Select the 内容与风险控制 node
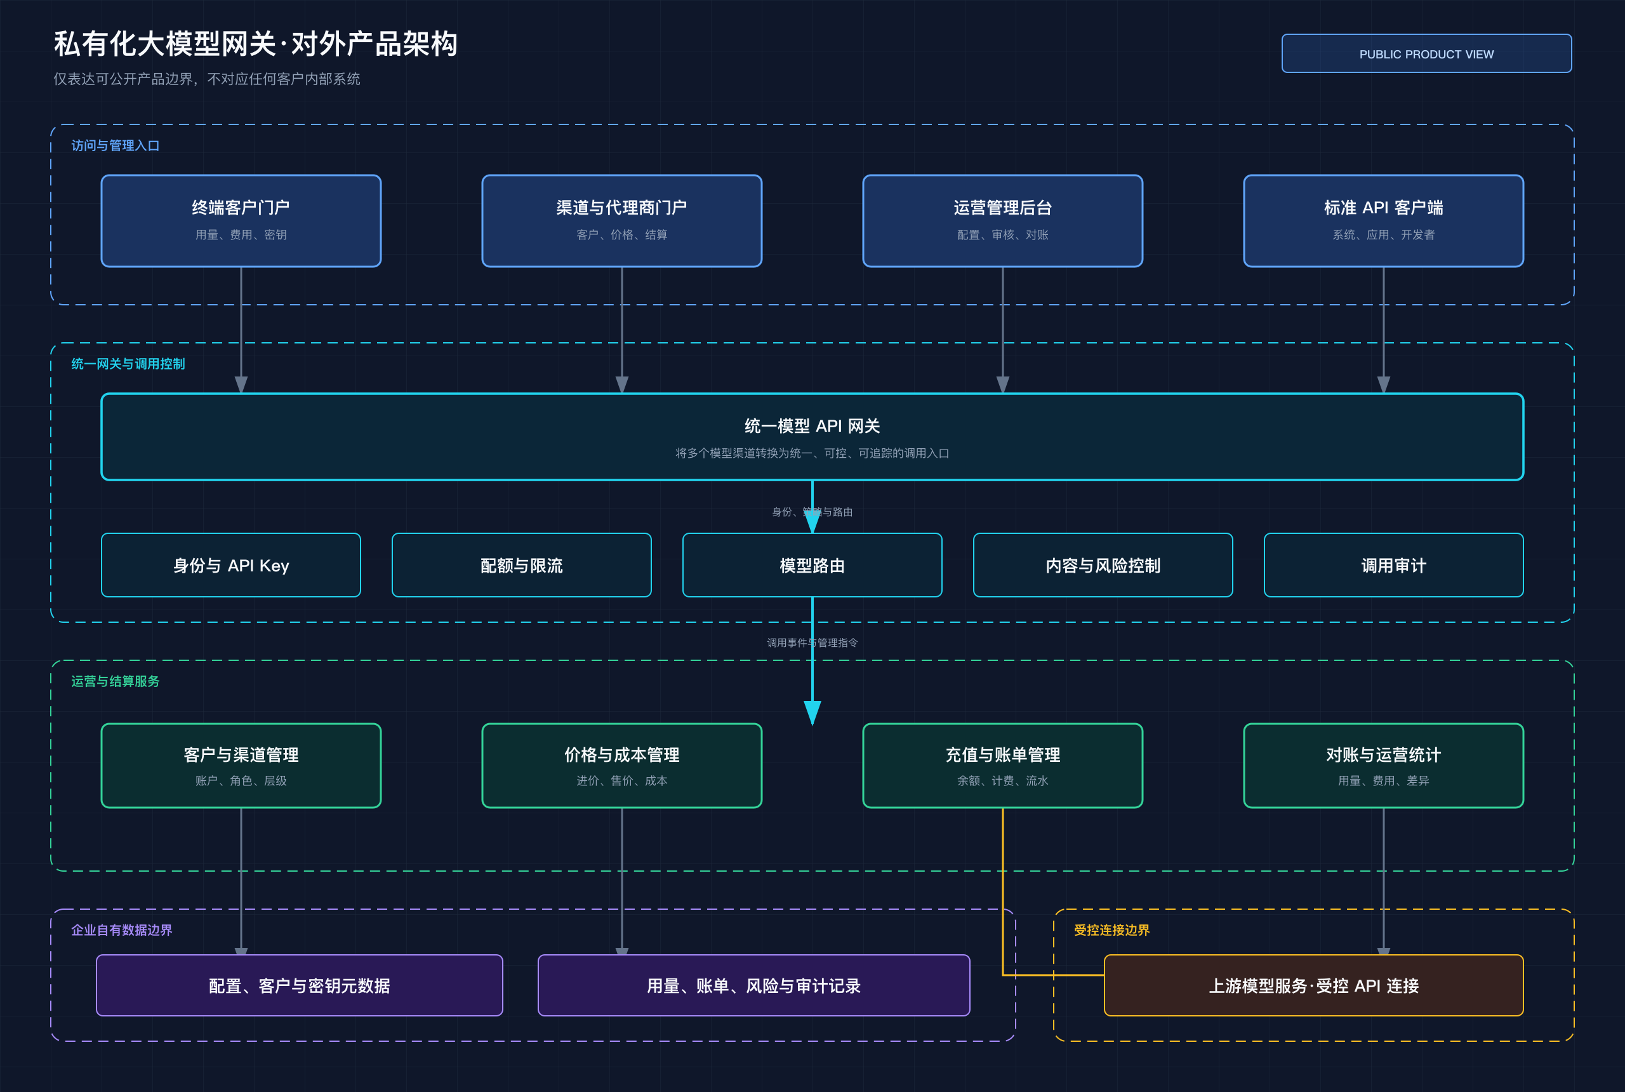Viewport: 1625px width, 1092px height. pos(1103,565)
